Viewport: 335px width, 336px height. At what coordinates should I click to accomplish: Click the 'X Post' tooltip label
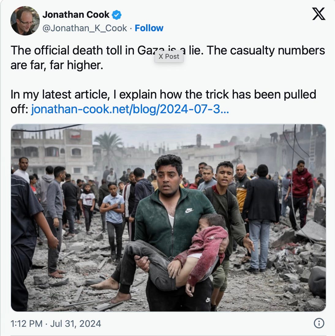tap(169, 57)
